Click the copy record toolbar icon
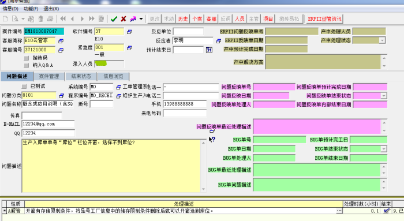The image size is (404, 221). tap(31, 19)
